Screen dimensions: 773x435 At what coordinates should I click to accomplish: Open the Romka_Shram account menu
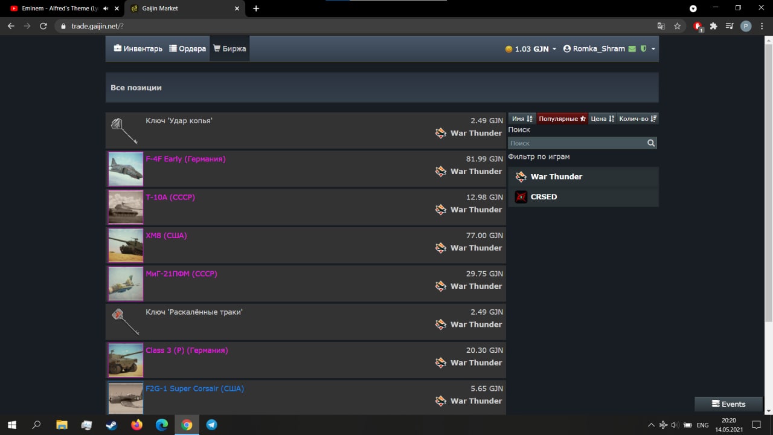coord(594,49)
